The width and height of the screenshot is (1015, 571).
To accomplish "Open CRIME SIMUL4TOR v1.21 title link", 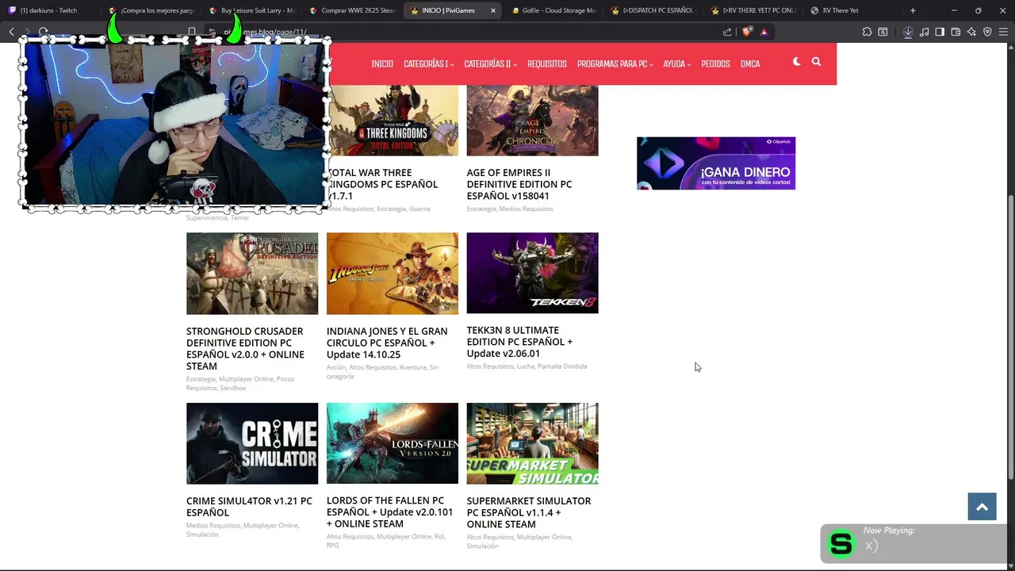I will coord(249,507).
